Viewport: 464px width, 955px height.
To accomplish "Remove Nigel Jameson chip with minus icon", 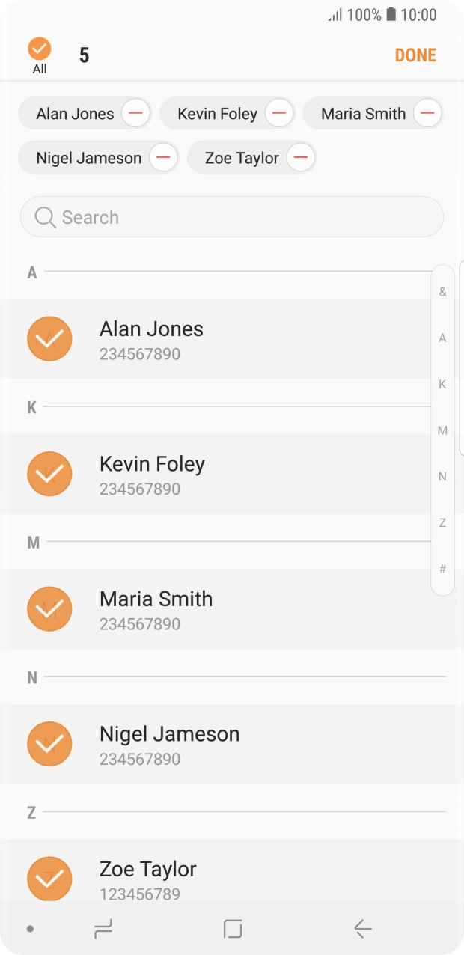I will click(163, 158).
